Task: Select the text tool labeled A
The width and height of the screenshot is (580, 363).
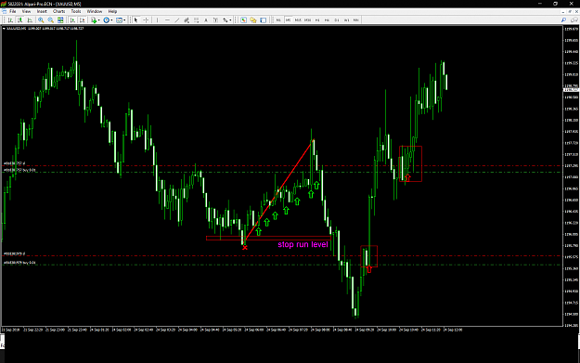Action: click(206, 20)
